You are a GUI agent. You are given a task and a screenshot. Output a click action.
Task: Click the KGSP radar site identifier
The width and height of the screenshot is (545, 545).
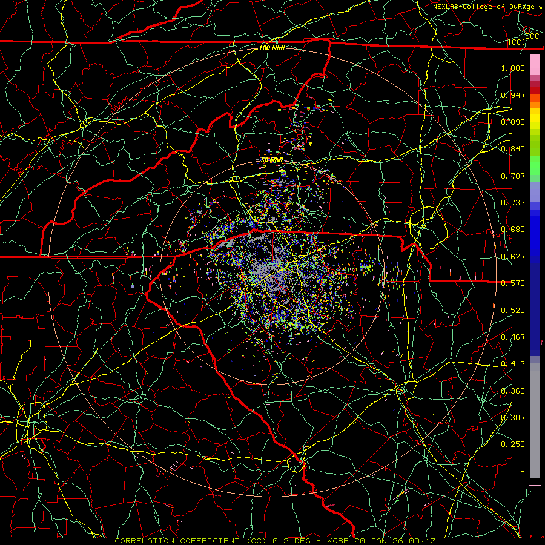pos(339,541)
